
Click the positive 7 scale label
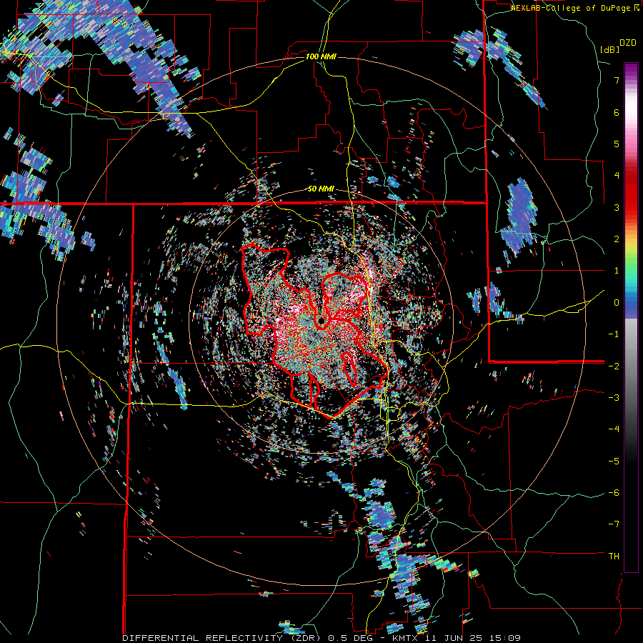click(617, 80)
